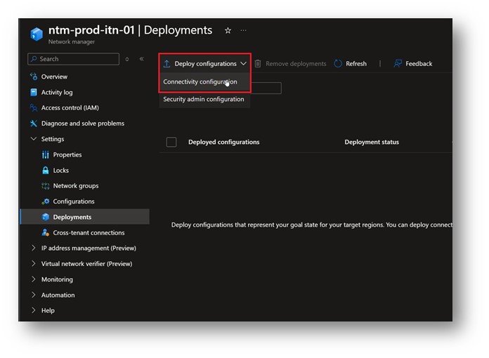Sort by Deployed configurations column
This screenshot has height=358, width=489.
pos(223,142)
